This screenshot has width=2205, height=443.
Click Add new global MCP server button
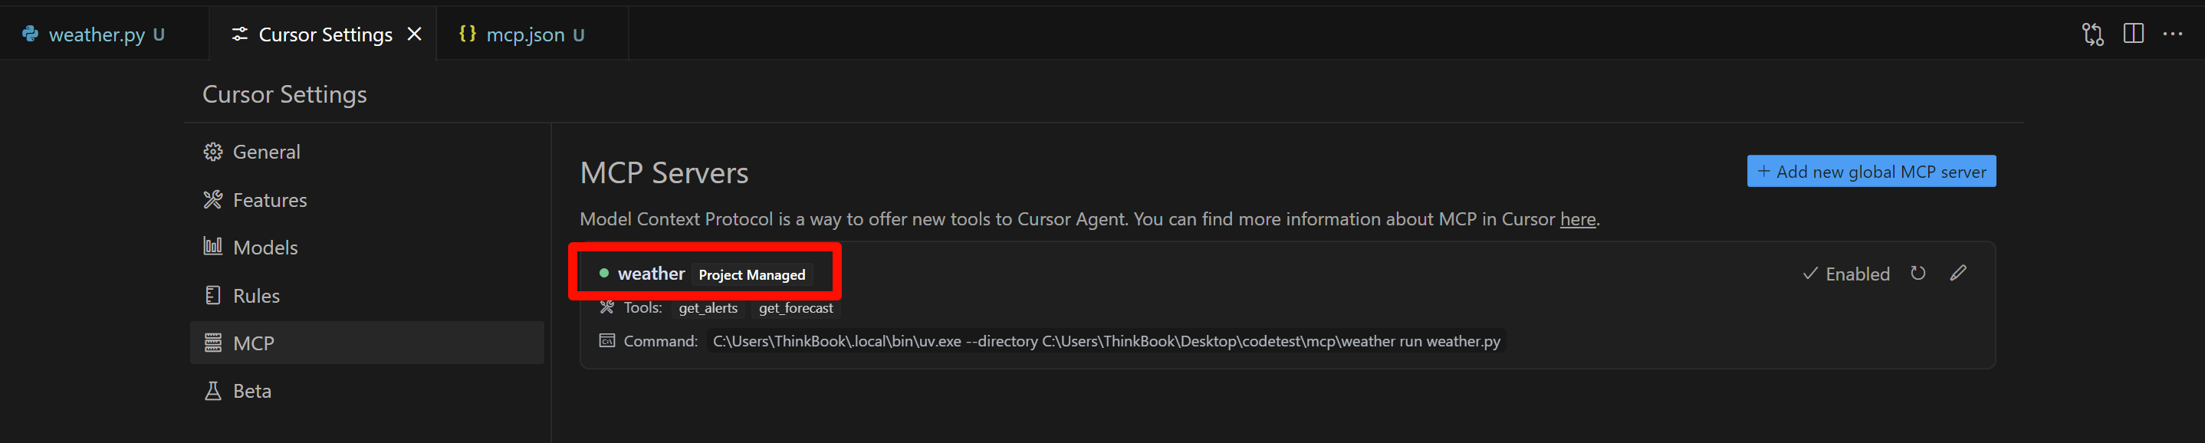pyautogui.click(x=1871, y=171)
